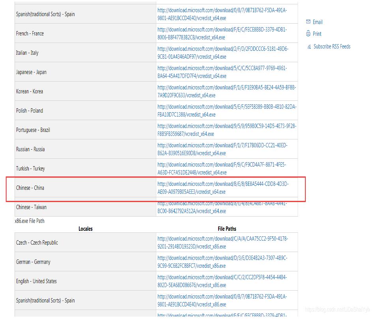Select the 'Chinese - Taiwan' cell
Image resolution: width=376 pixels, height=319 pixels.
click(85, 207)
